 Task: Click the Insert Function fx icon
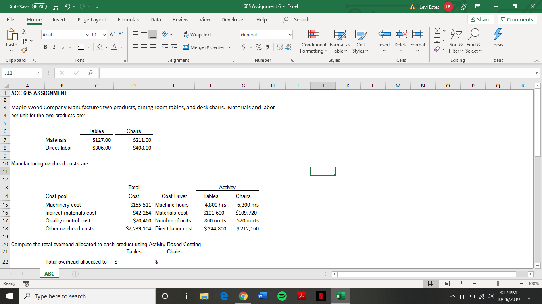pos(91,73)
